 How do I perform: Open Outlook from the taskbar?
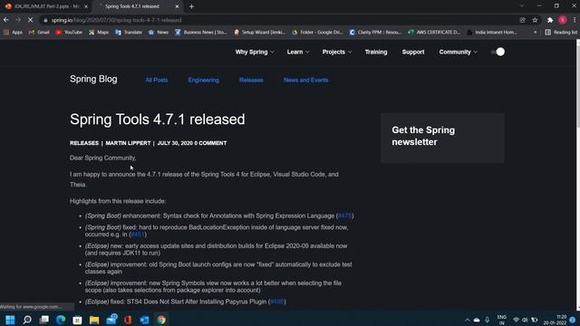tap(145, 320)
